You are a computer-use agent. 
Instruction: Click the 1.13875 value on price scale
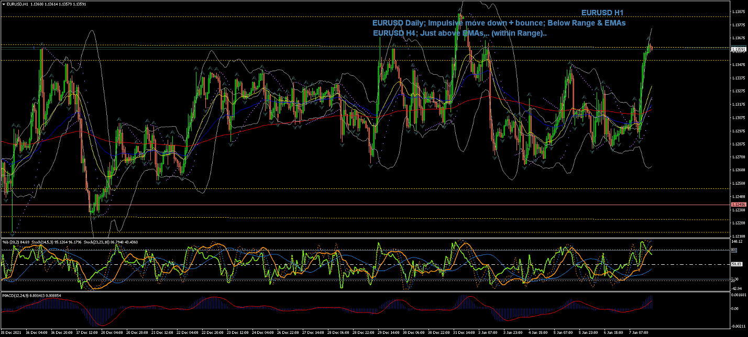739,11
